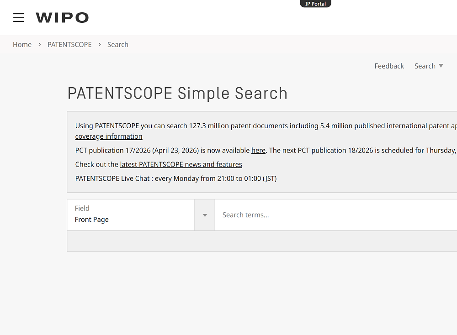
Task: Click the PATENTSCOPE Live Chat notice
Action: [x=176, y=178]
